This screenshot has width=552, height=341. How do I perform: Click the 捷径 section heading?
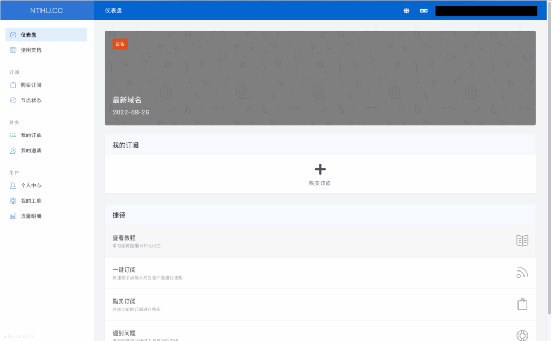point(119,215)
